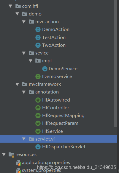Click the HfAutowired annotation icon
Viewport: 119px width, 173px height.
pos(38,100)
